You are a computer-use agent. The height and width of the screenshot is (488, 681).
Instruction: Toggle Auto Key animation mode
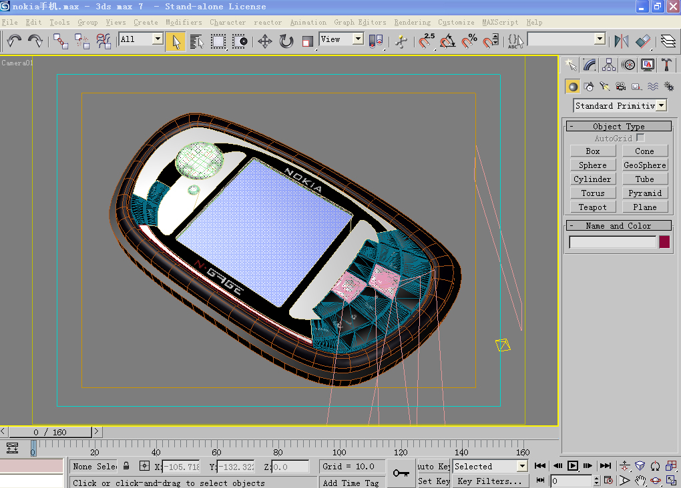(433, 466)
